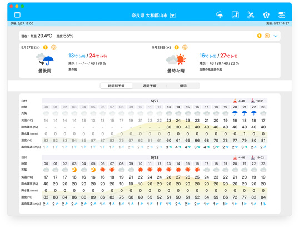The height and width of the screenshot is (228, 299).
Task: Click the 5/28 moon icon at hour 03
Action: pos(74,170)
